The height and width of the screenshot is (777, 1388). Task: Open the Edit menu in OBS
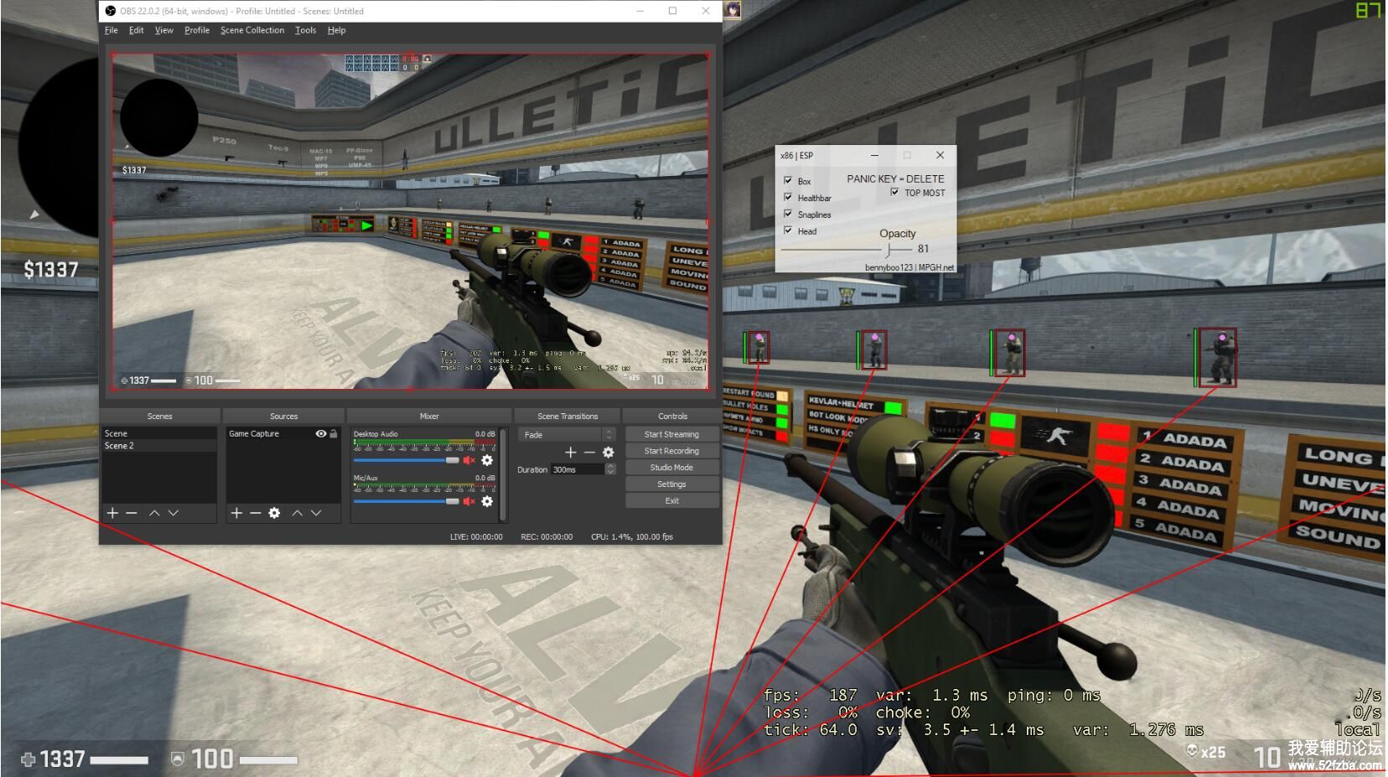(x=136, y=30)
